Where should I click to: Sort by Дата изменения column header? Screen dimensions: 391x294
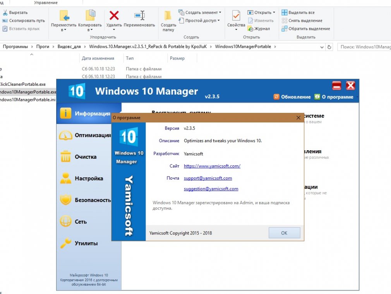(x=98, y=58)
